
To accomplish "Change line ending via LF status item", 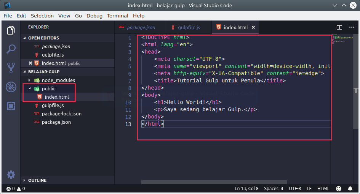I will click(x=309, y=189).
